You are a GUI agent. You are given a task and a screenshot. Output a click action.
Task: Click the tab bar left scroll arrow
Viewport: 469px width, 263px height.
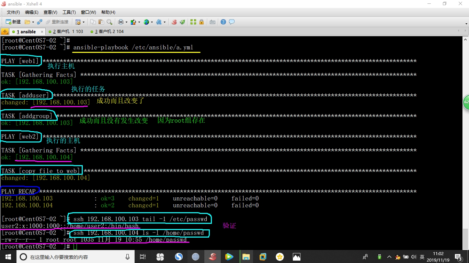[459, 31]
